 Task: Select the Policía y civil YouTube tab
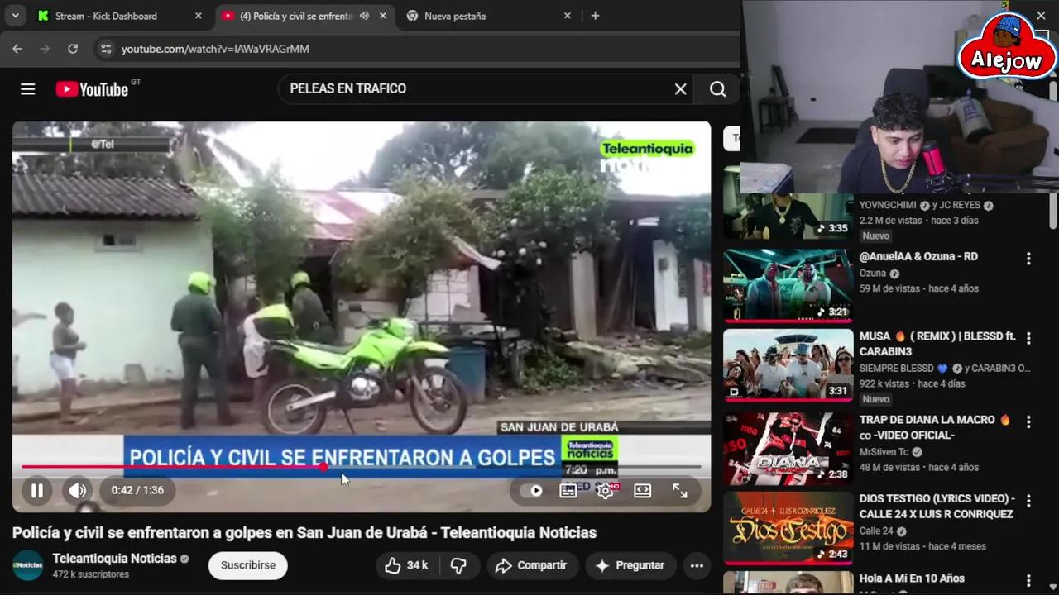coord(296,16)
